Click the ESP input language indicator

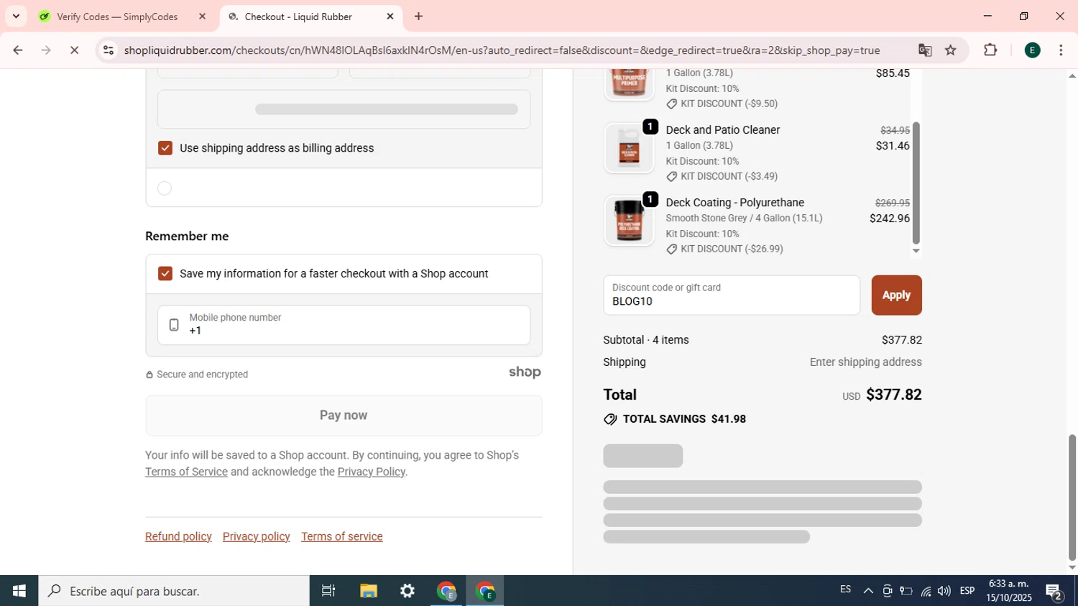(967, 591)
